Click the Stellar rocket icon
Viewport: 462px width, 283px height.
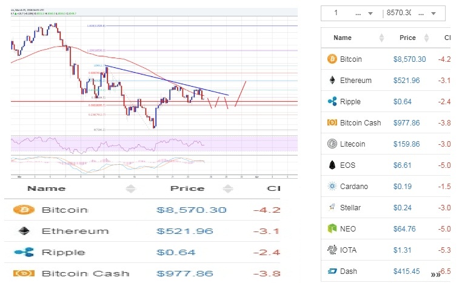(x=332, y=208)
